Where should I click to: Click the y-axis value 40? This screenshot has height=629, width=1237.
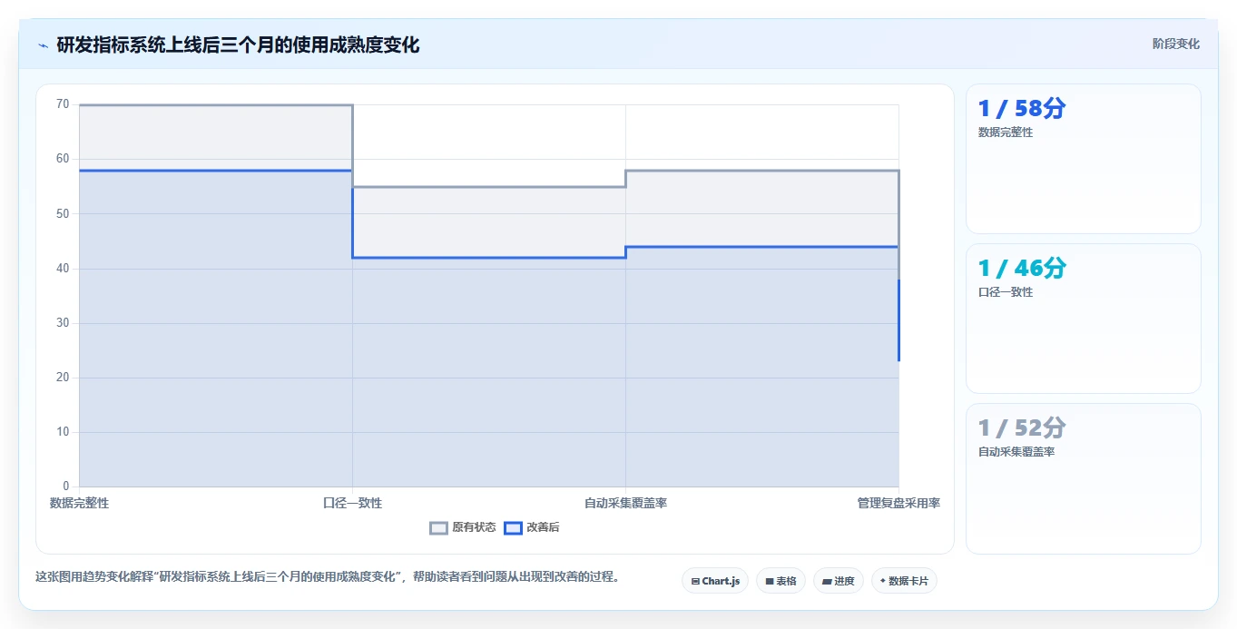click(x=63, y=269)
